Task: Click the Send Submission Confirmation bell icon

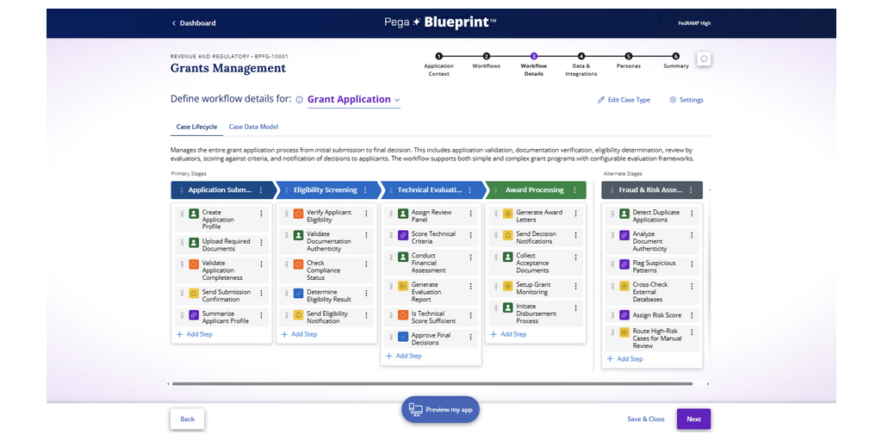Action: (194, 293)
